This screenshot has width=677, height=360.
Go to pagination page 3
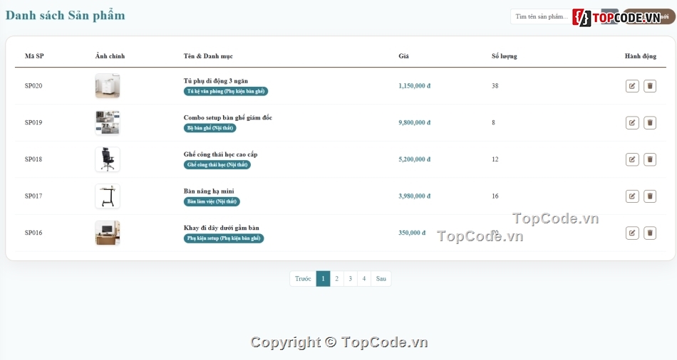click(x=350, y=278)
